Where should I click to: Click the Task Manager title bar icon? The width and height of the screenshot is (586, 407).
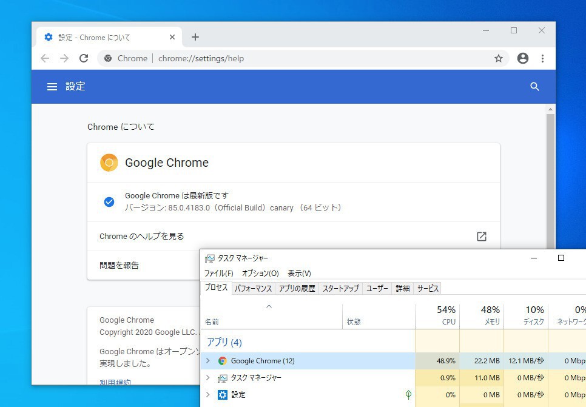(x=210, y=258)
